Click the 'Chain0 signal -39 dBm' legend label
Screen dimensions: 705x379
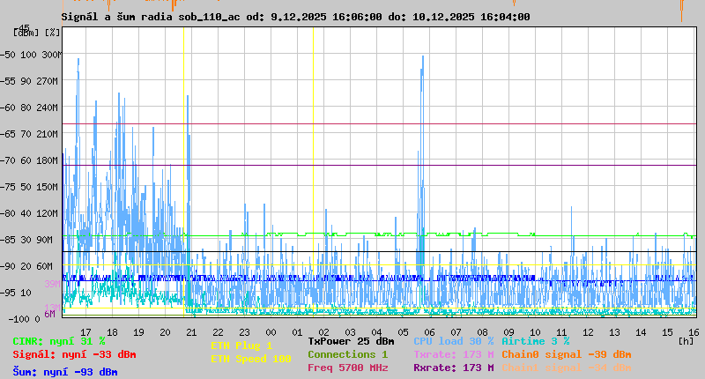(567, 354)
